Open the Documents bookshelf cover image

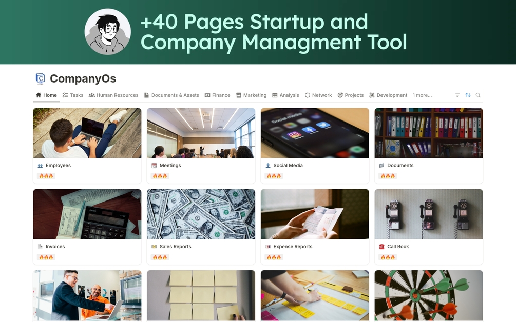point(429,133)
